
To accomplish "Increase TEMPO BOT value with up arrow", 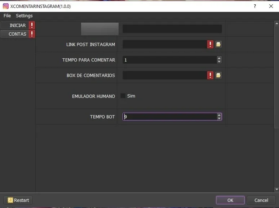I will pyautogui.click(x=219, y=115).
